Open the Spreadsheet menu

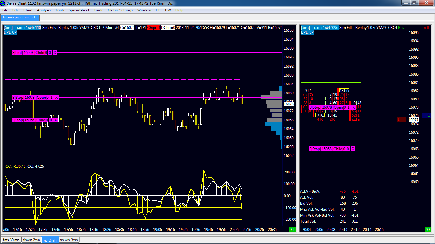(79, 10)
